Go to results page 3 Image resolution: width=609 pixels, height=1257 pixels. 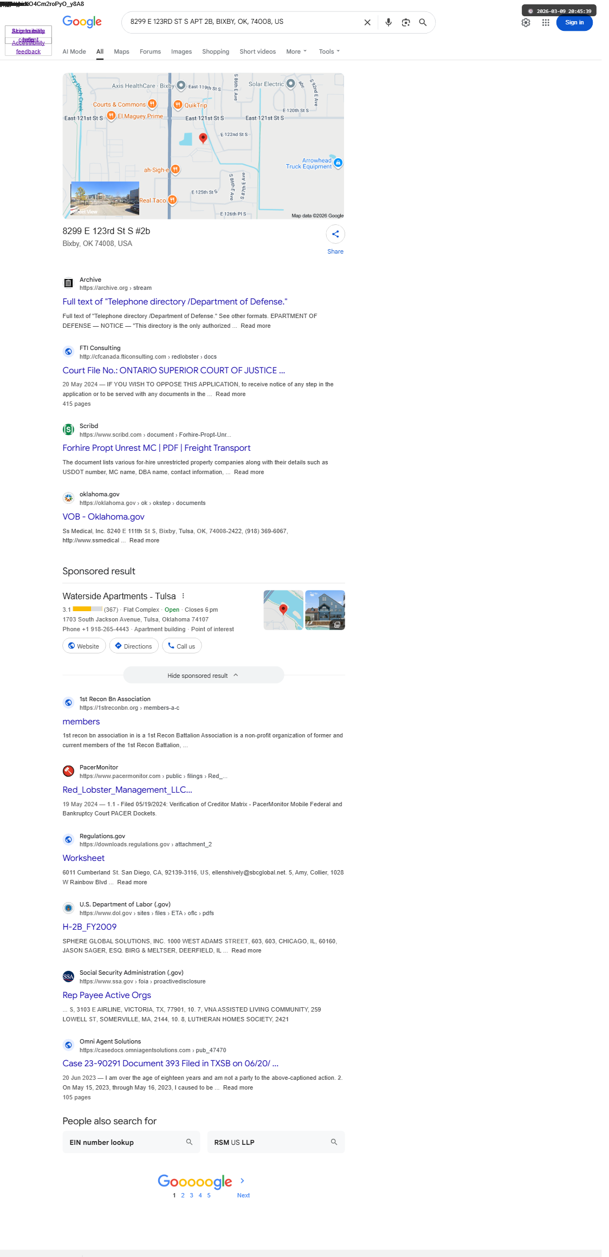[x=191, y=1195]
